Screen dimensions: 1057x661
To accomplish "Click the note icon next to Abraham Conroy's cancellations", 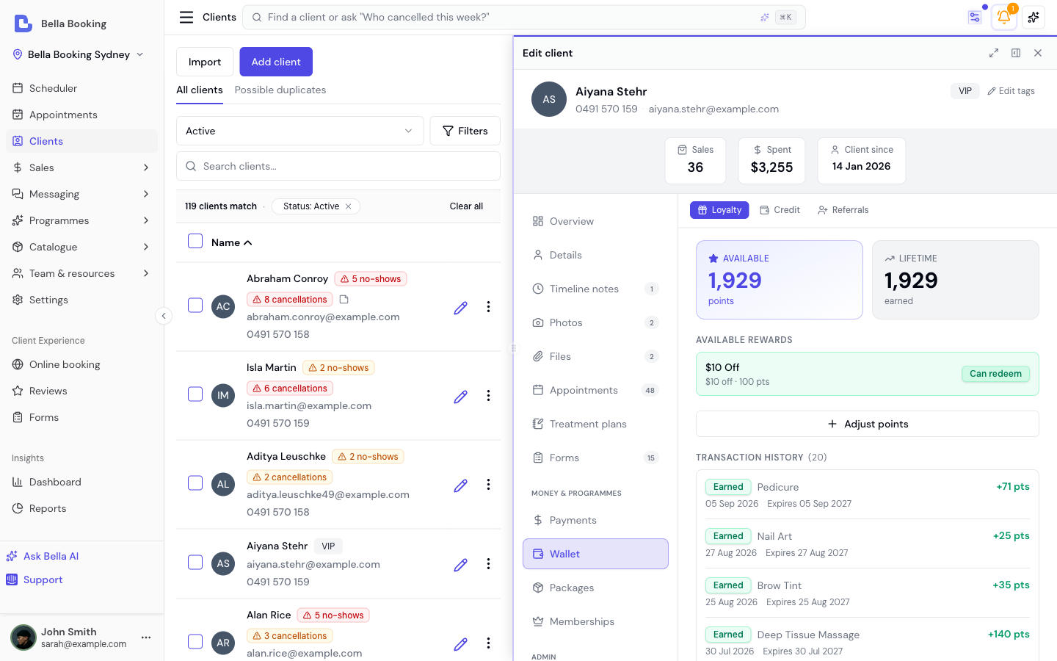I will click(x=344, y=300).
